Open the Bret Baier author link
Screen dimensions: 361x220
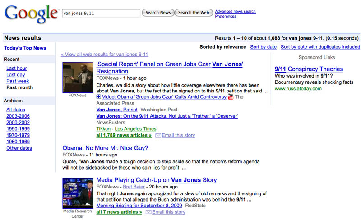tap(134, 187)
